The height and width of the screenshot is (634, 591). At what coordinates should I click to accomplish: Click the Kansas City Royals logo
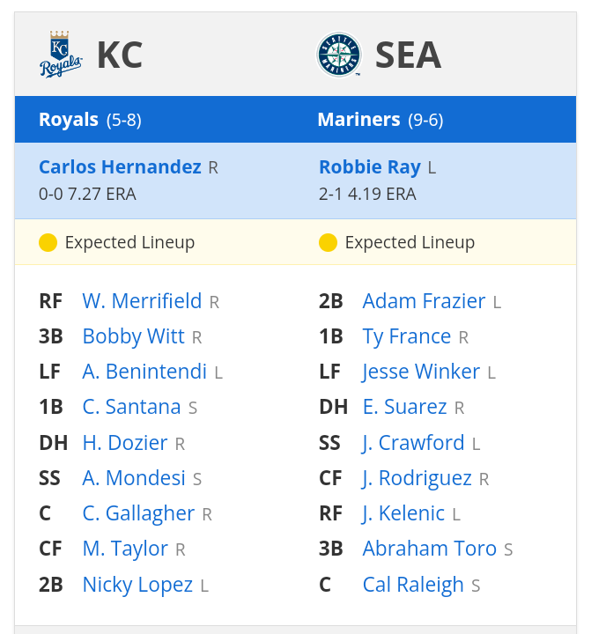click(61, 55)
